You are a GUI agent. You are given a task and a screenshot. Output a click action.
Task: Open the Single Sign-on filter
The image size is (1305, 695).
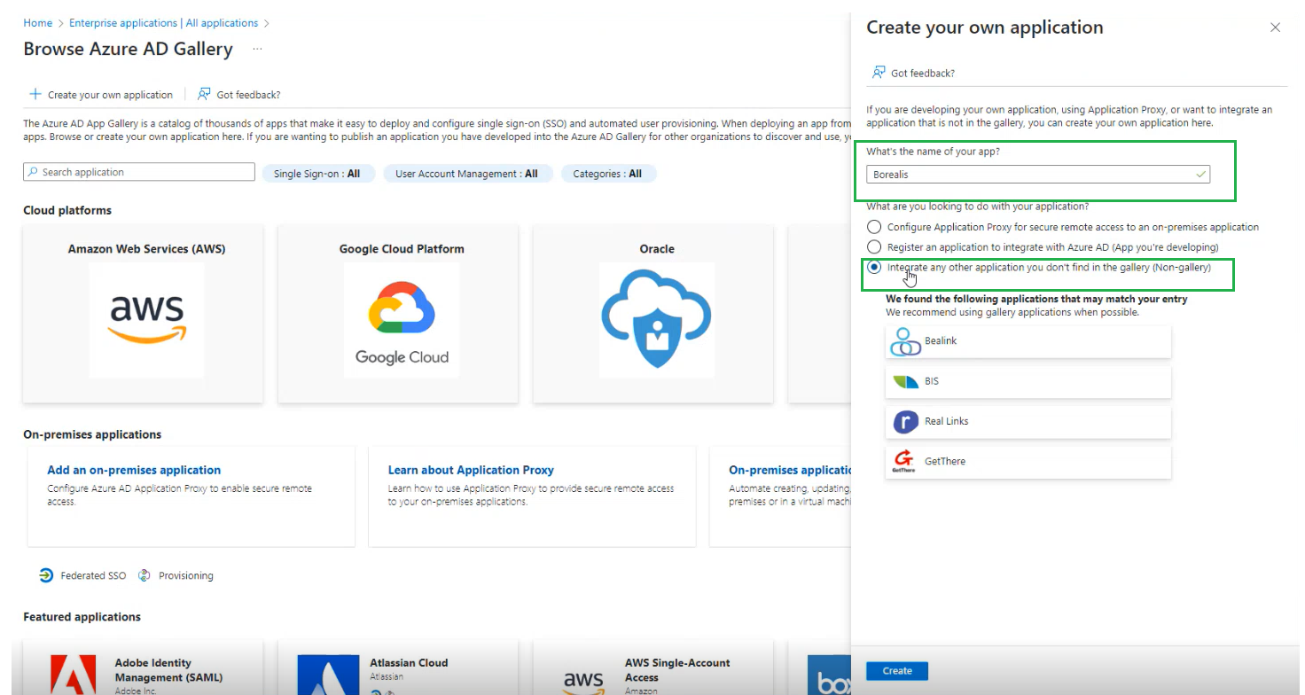317,174
